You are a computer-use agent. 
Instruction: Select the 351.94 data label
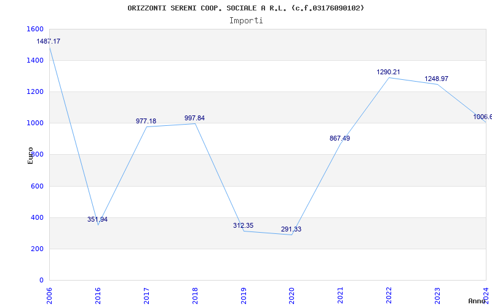(x=97, y=219)
